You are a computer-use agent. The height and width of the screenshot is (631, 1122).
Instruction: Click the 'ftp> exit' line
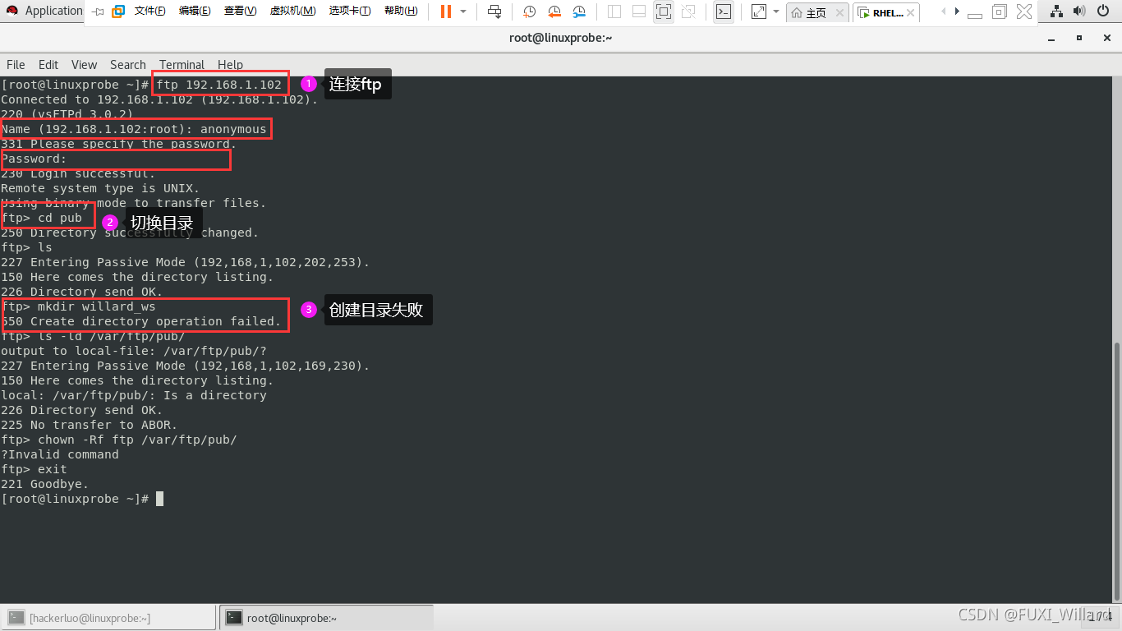point(34,469)
